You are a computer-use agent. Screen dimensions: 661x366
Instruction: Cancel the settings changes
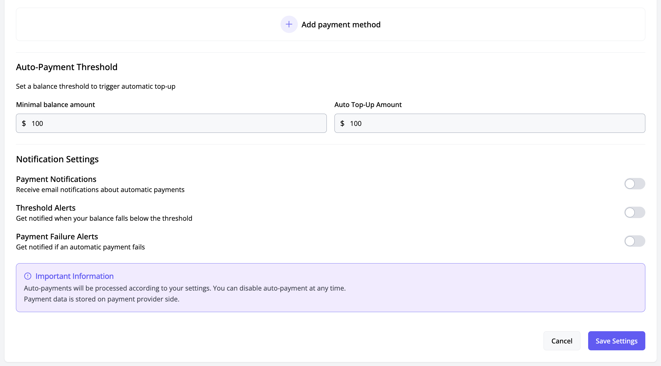tap(562, 341)
